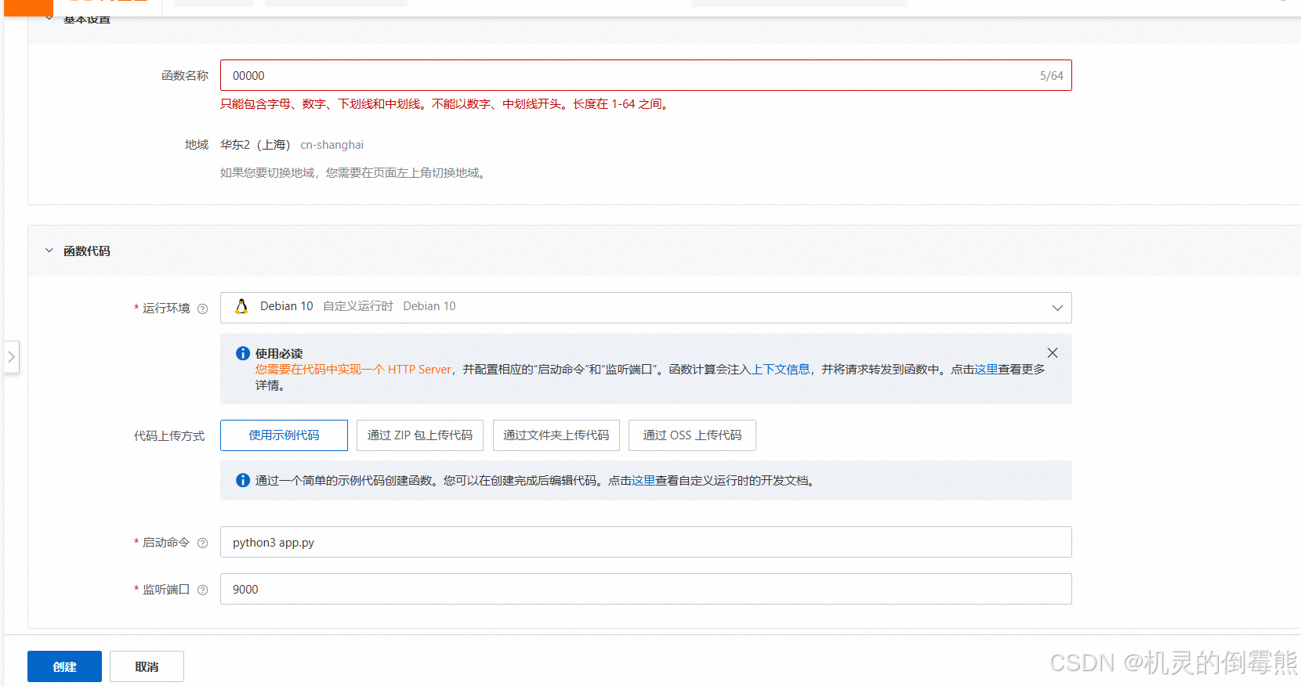The width and height of the screenshot is (1301, 686).
Task: Select 通过文件夹上传代码 option
Action: point(556,435)
